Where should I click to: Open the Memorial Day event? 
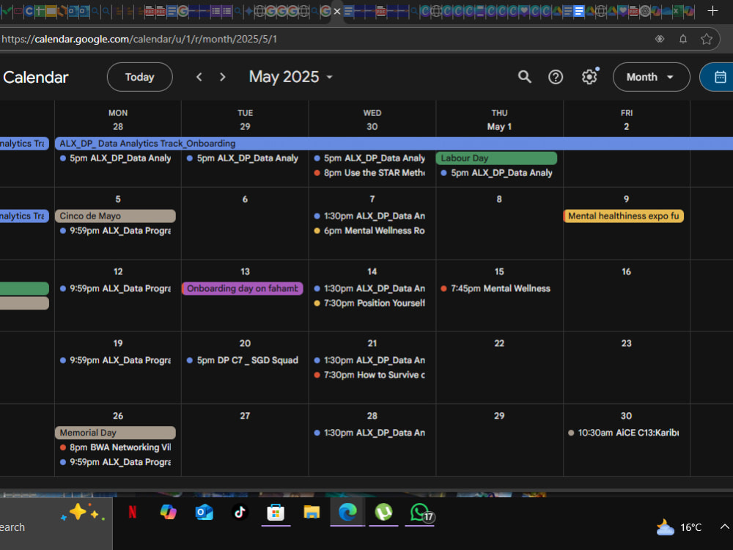[115, 433]
